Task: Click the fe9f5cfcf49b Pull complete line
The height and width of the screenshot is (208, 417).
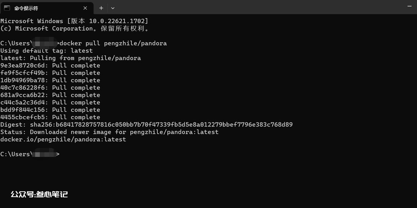Action: [50, 73]
